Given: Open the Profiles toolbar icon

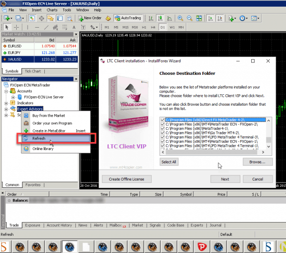Looking at the screenshot, I should tap(20, 18).
